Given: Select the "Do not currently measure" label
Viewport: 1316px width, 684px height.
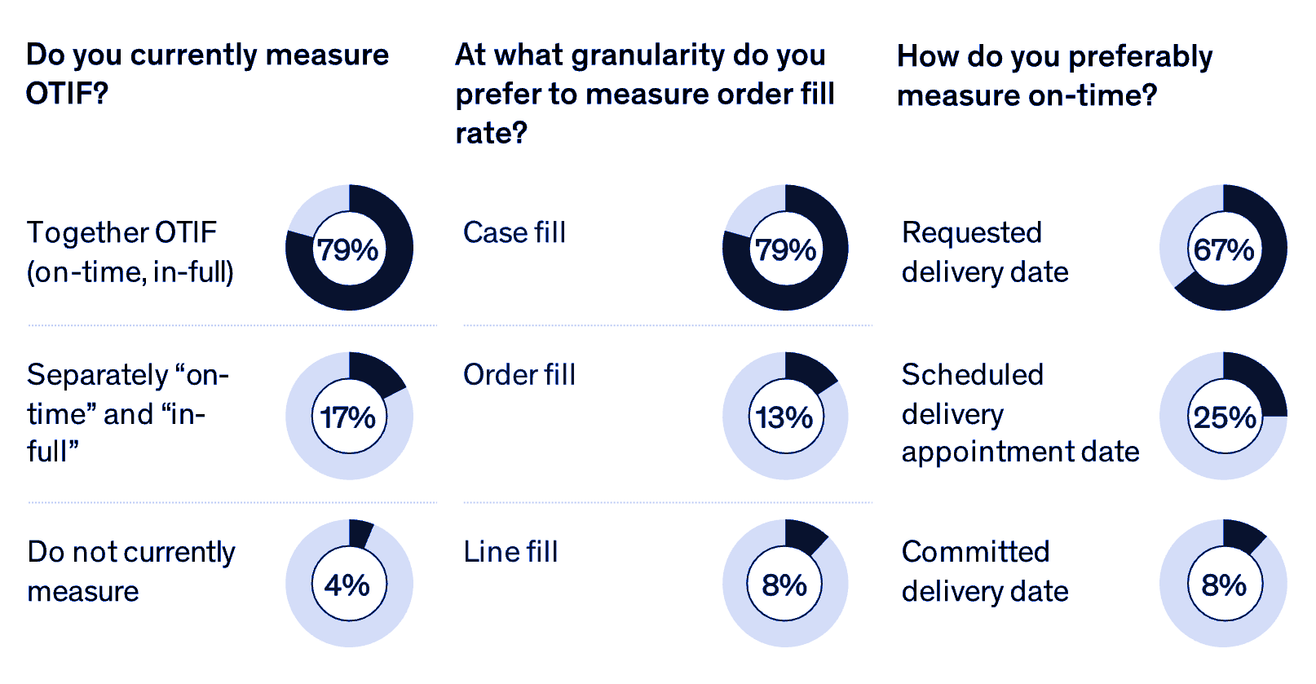Looking at the screenshot, I should point(131,571).
